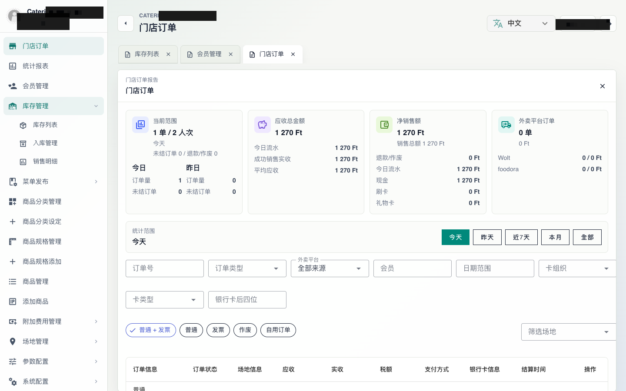Click the 订单号 input field
Viewport: 626px width, 391px height.
(x=165, y=268)
